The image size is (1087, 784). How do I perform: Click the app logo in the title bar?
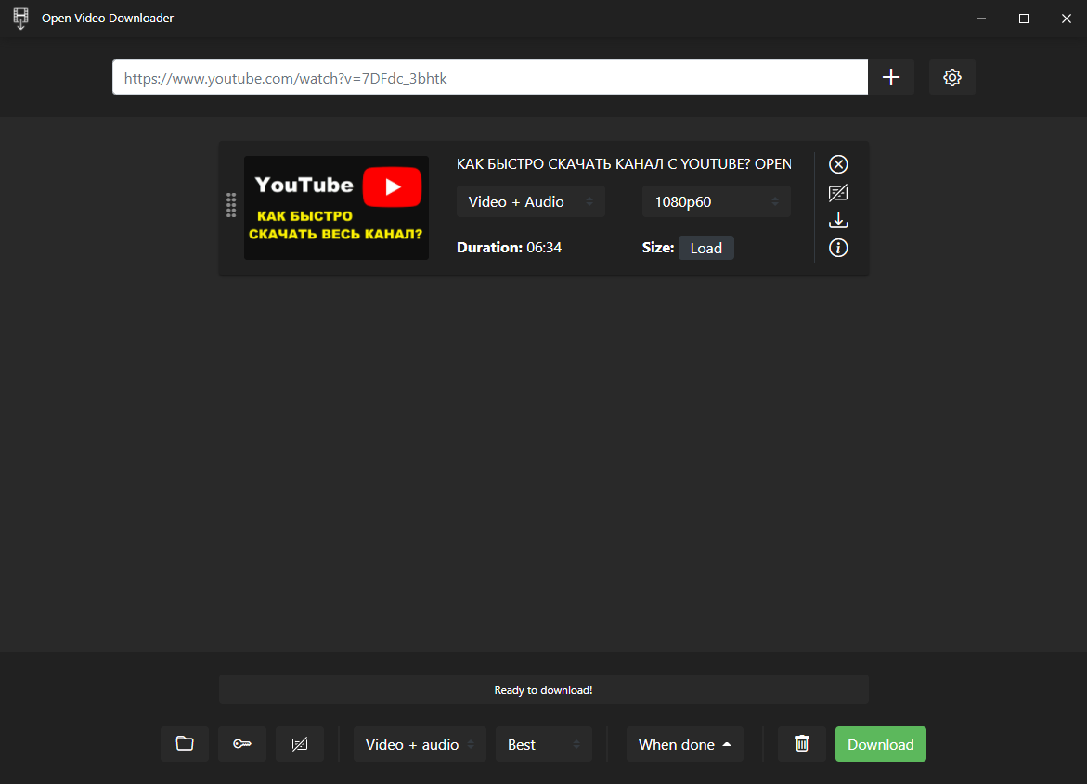(20, 18)
